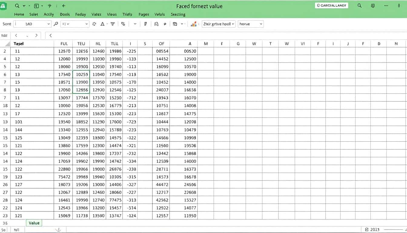Open the Actily tab
This screenshot has height=233, width=407.
pyautogui.click(x=49, y=14)
